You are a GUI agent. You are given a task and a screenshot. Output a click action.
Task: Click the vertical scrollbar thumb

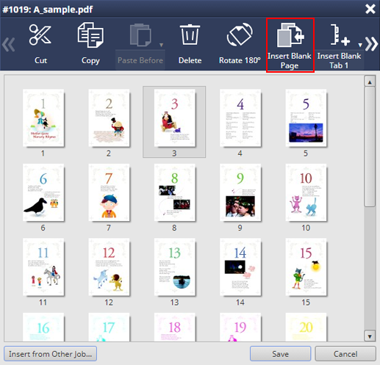pos(370,147)
